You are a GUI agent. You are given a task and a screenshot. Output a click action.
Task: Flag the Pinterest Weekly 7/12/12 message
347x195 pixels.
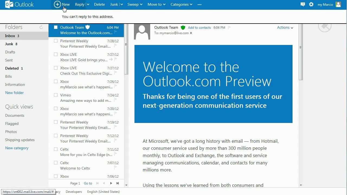coord(116,140)
